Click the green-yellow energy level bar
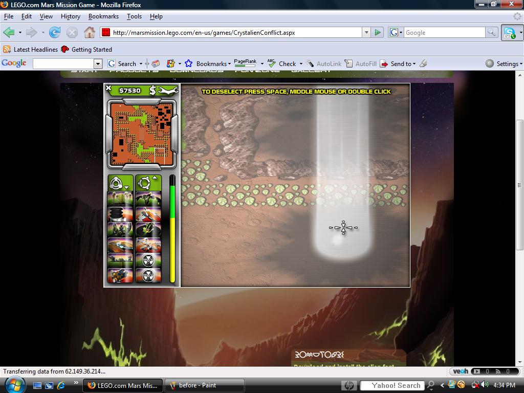The width and height of the screenshot is (524, 393). 172,229
